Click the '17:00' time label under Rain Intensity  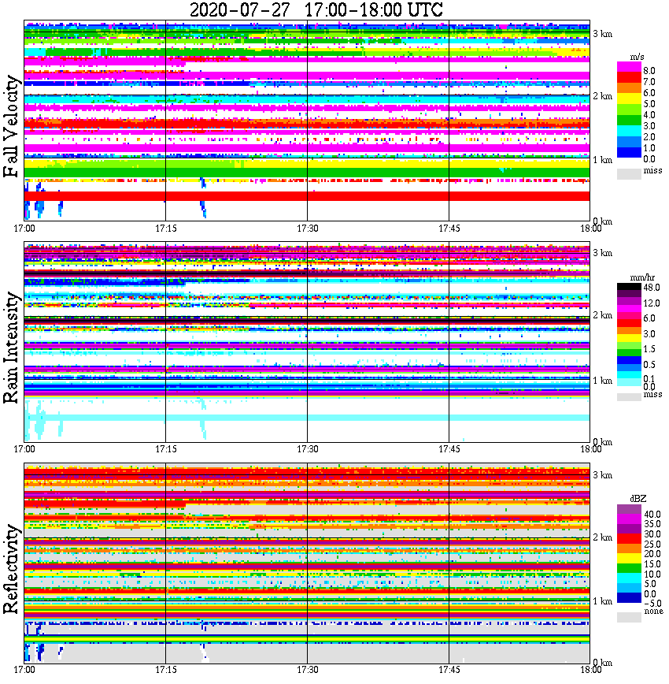point(24,449)
